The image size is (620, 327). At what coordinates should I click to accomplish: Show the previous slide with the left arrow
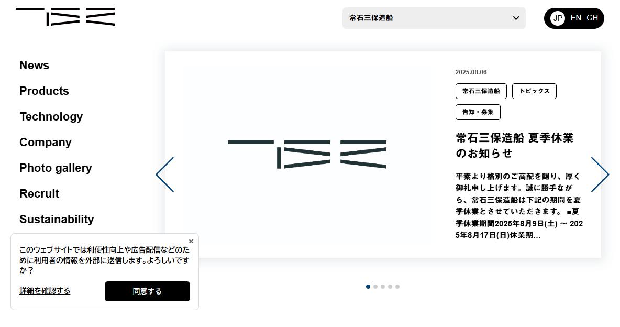coord(165,175)
